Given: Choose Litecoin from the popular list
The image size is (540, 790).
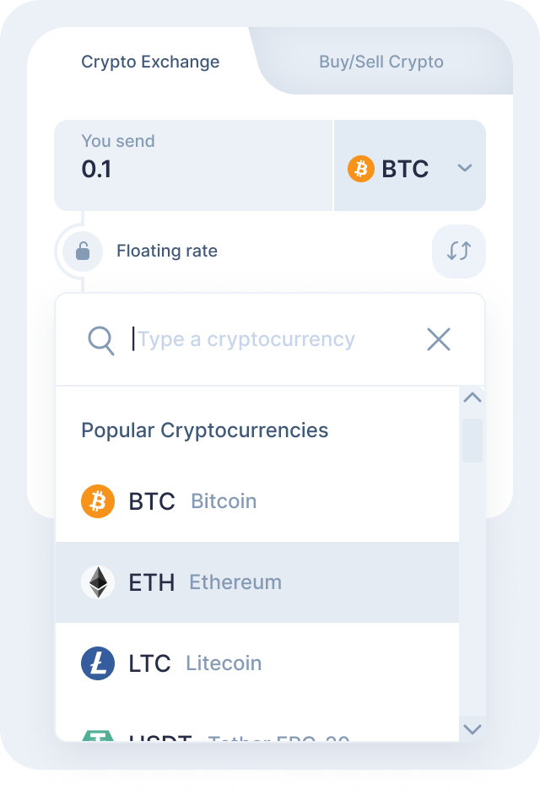Looking at the screenshot, I should (x=223, y=663).
